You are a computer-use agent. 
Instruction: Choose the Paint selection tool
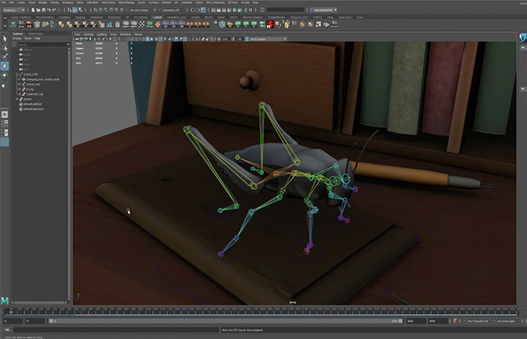tap(4, 56)
